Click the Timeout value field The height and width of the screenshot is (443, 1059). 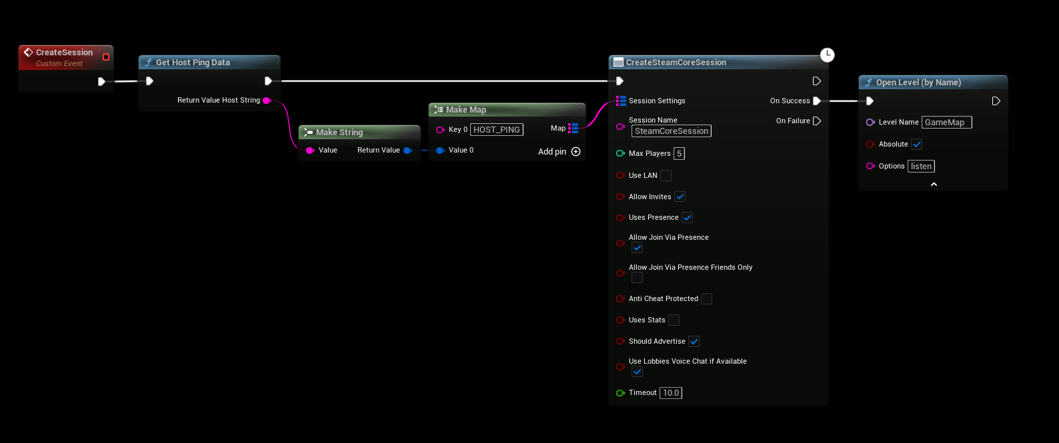click(671, 393)
